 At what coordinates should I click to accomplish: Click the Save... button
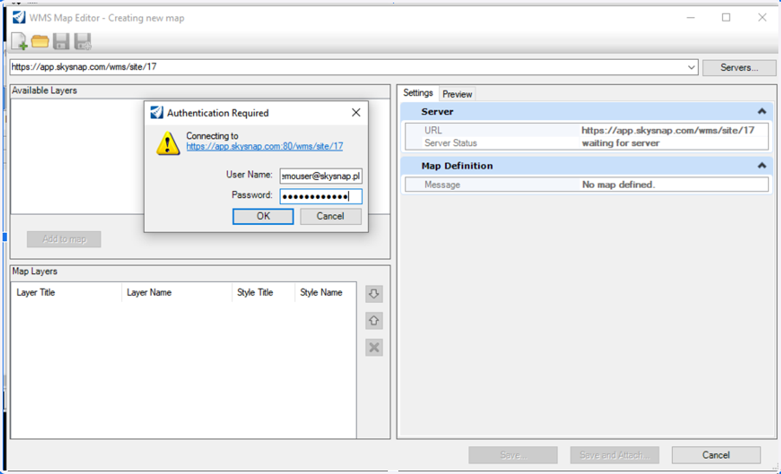[513, 455]
